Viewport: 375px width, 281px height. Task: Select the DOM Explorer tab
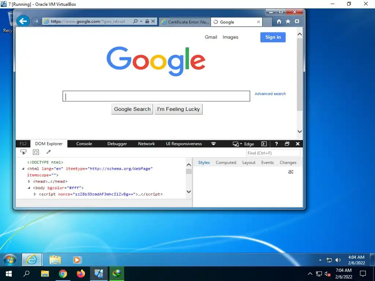(49, 143)
